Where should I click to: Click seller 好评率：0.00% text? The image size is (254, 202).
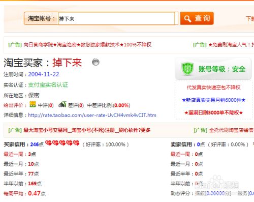point(228,145)
